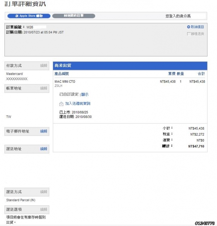
Task: Click the 加入送禮祝賀詞 link
Action: (78, 103)
